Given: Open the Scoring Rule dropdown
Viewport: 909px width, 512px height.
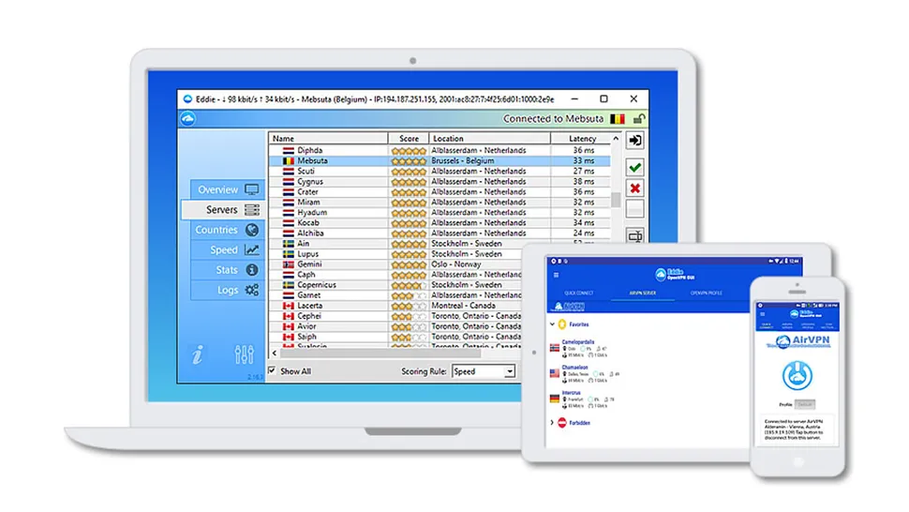Looking at the screenshot, I should coord(484,371).
